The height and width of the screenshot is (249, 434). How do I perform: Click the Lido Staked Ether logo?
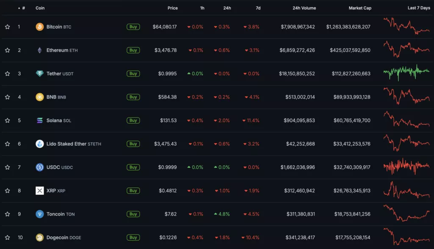[39, 144]
